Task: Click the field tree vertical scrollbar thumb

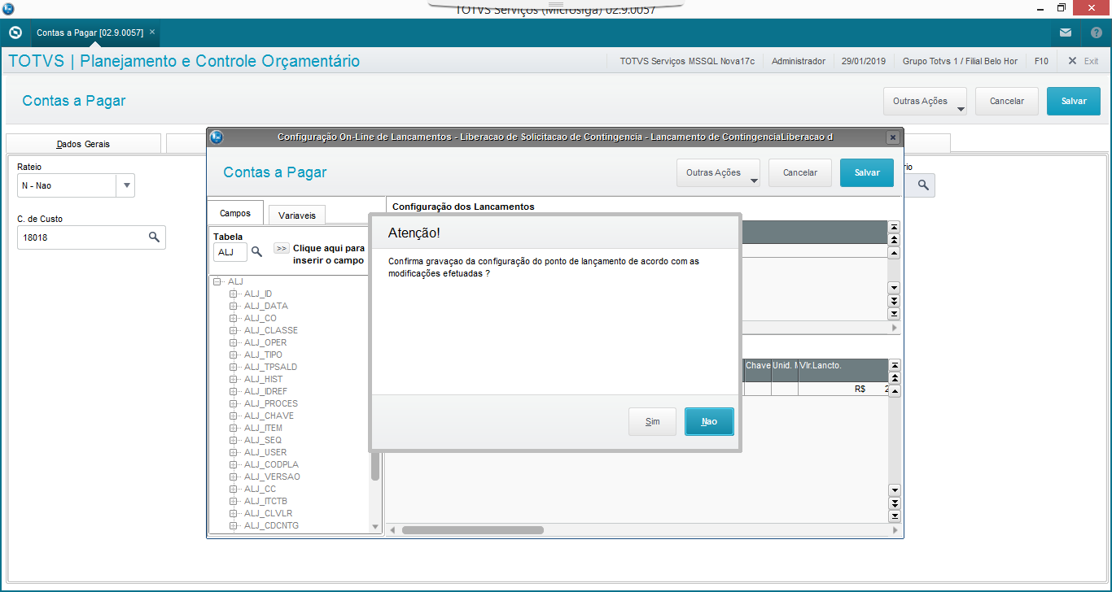Action: tap(375, 466)
